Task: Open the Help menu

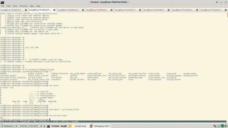Action: click(x=38, y=6)
